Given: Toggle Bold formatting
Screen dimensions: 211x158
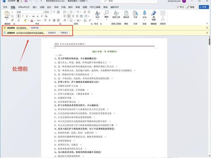Looking at the screenshot, I should pyautogui.click(x=18, y=16).
